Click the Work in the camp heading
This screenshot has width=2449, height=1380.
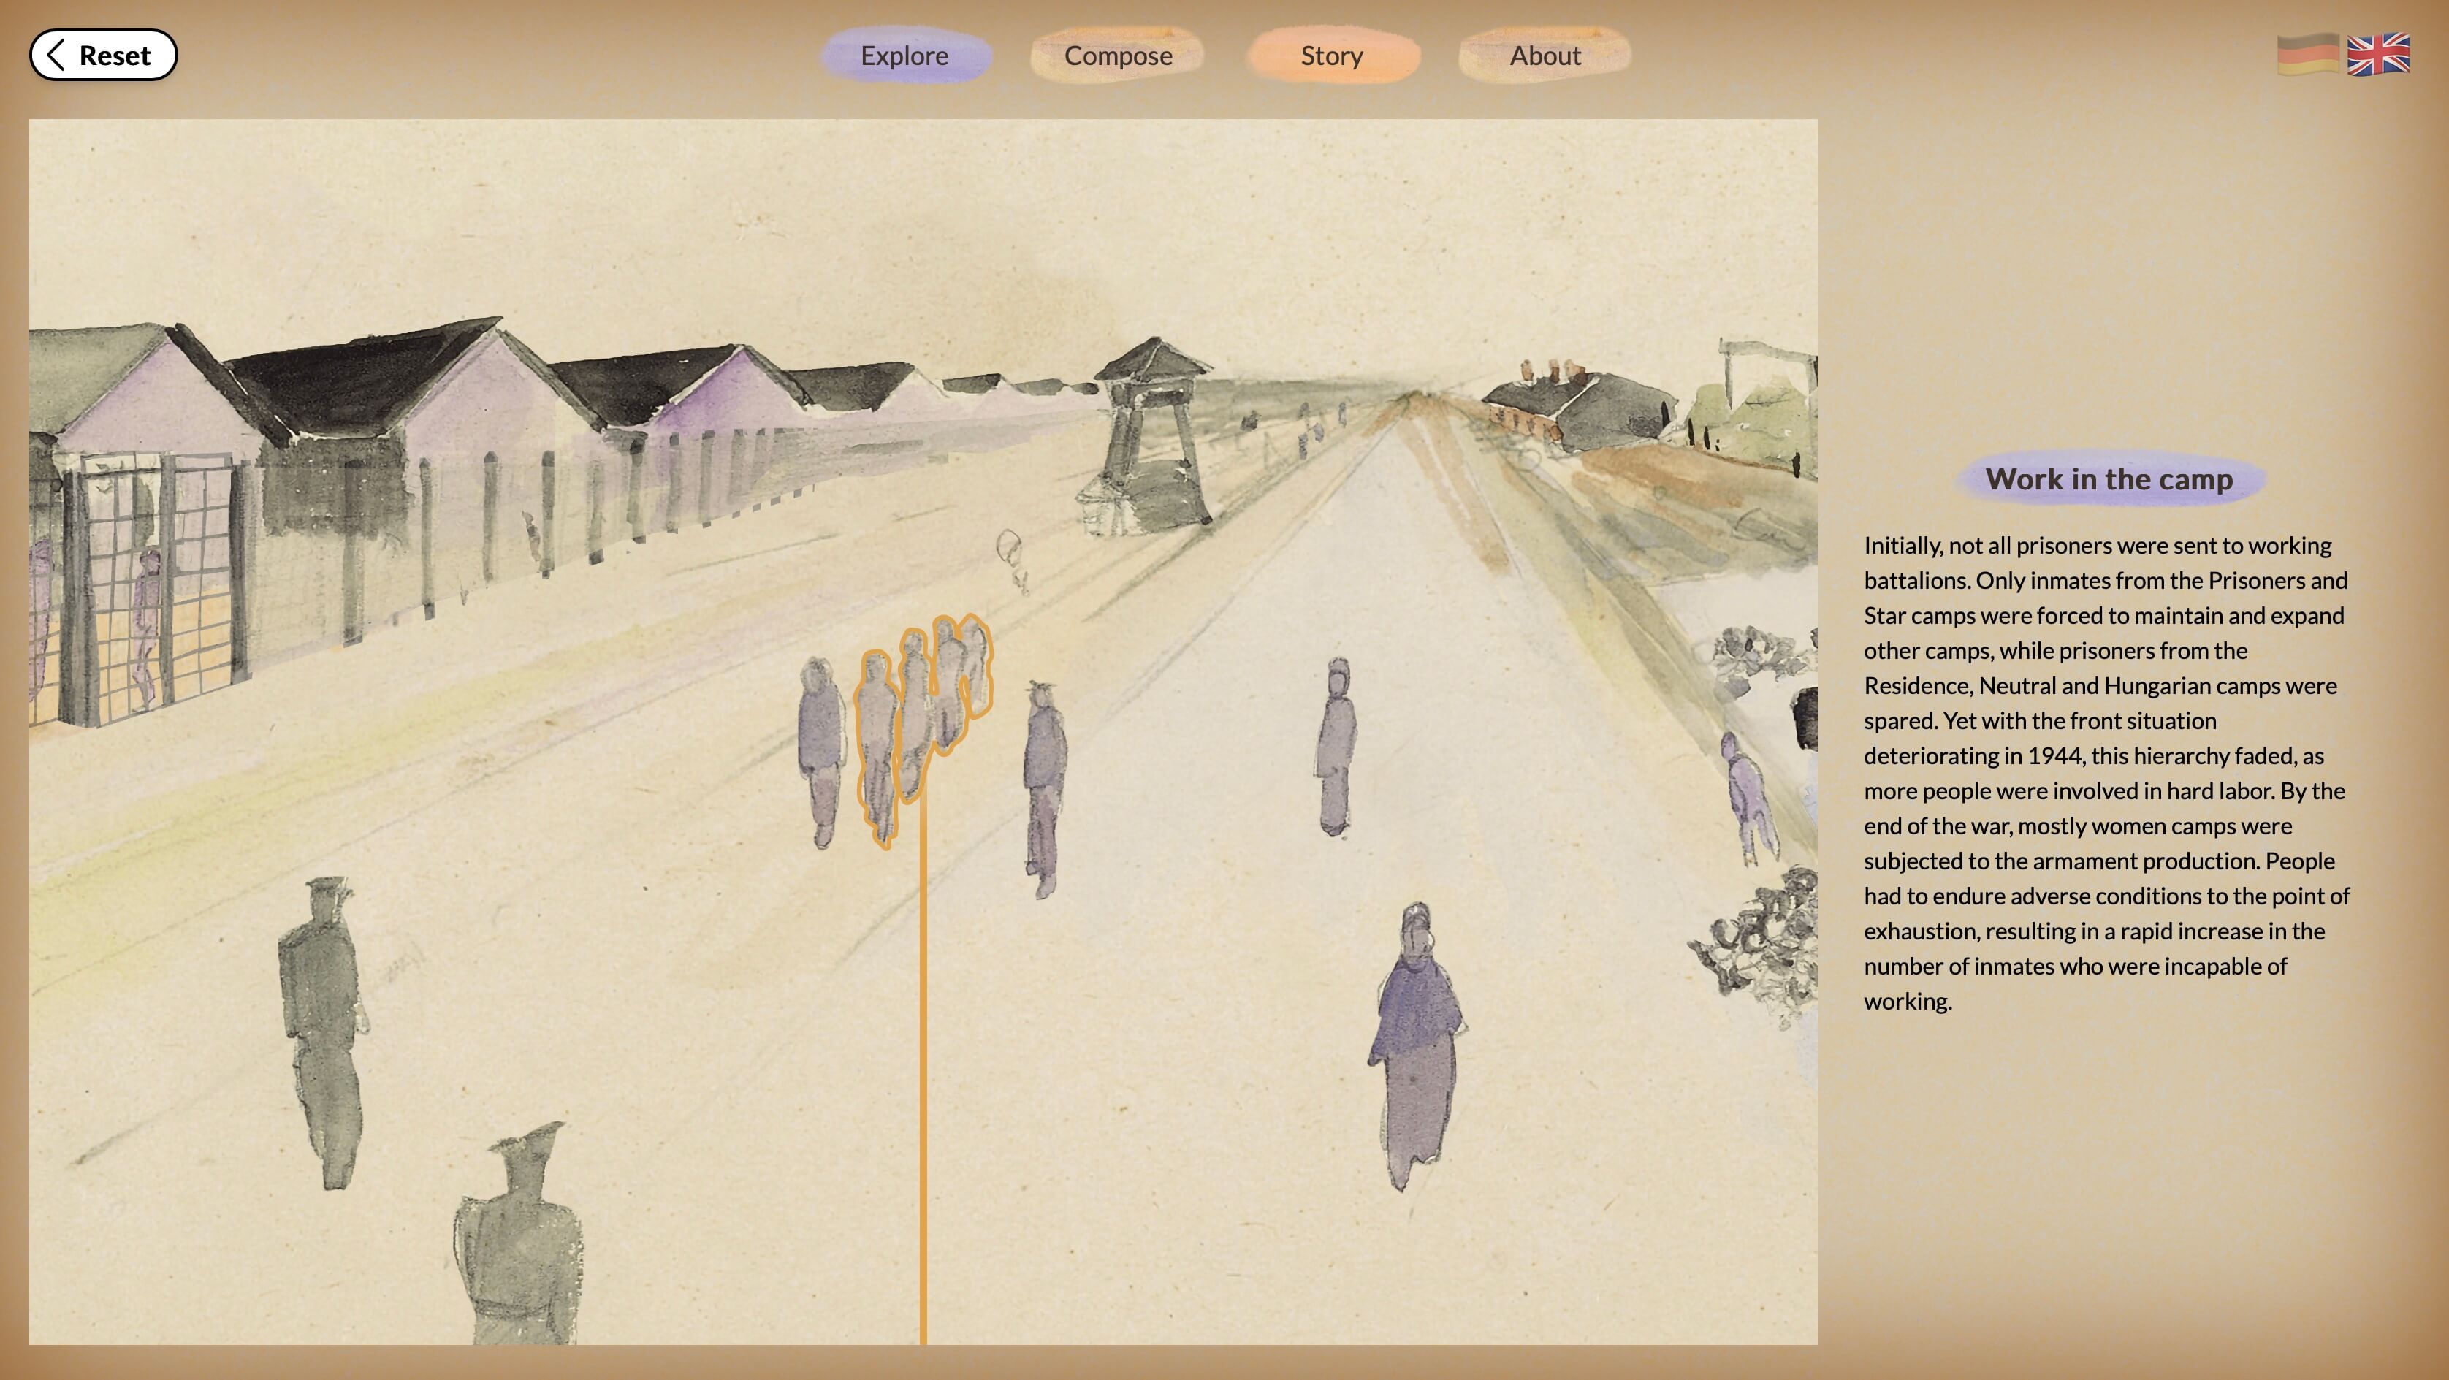point(2109,479)
